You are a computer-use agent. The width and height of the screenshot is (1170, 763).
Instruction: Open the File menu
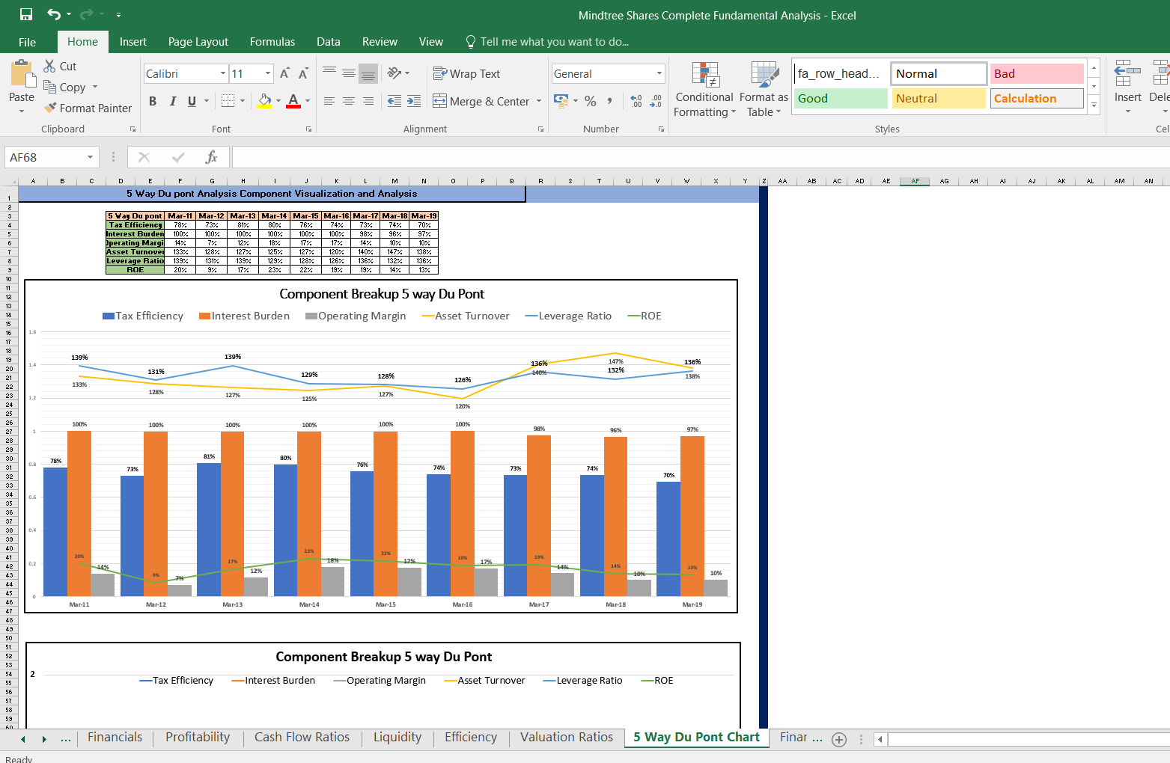[27, 42]
